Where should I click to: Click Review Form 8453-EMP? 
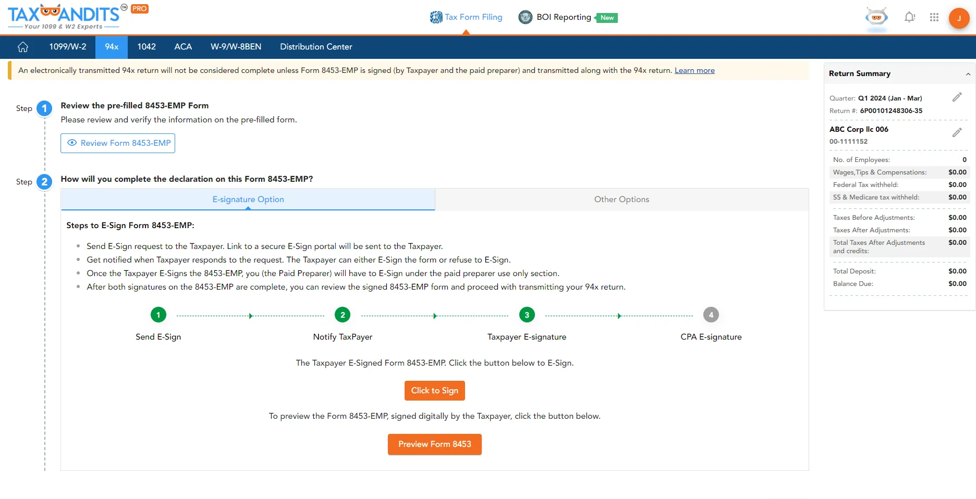click(117, 143)
